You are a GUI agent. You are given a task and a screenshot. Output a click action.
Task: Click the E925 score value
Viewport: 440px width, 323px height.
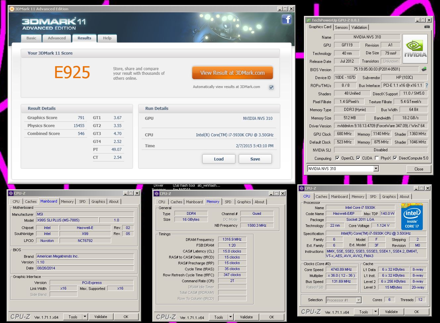[x=72, y=72]
